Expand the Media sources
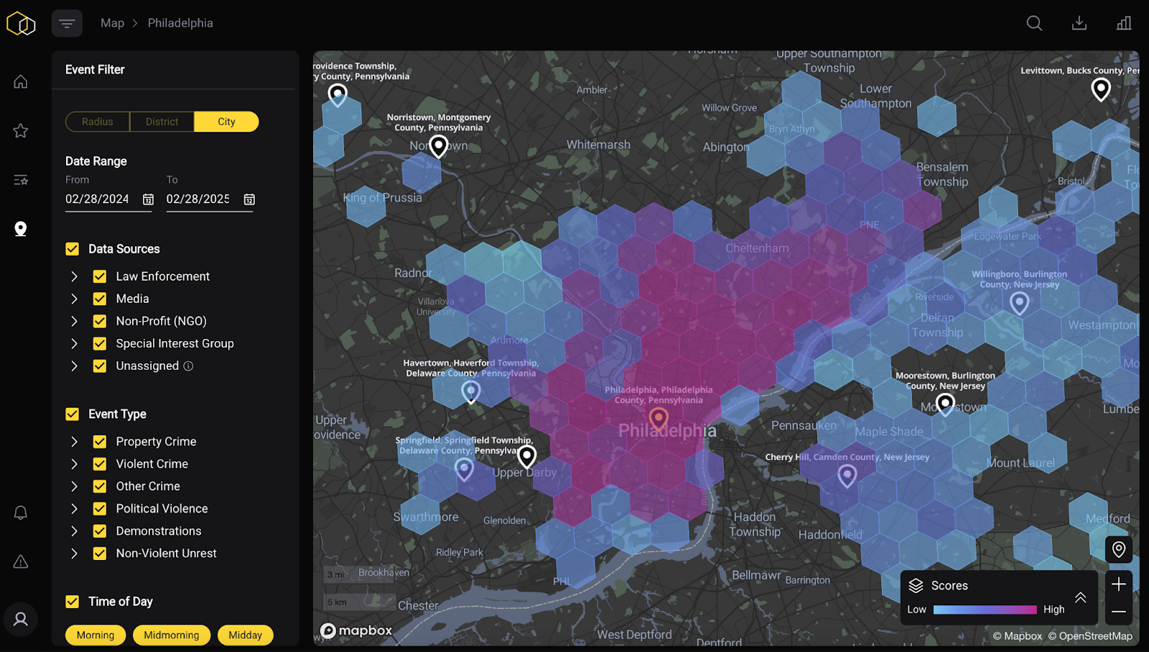Image resolution: width=1149 pixels, height=652 pixels. pyautogui.click(x=74, y=299)
